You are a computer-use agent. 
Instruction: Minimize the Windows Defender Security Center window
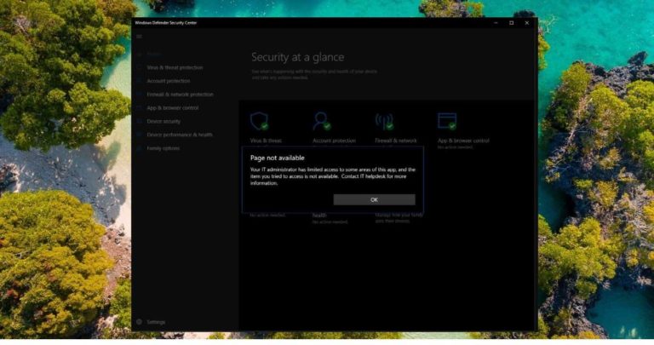click(x=496, y=23)
